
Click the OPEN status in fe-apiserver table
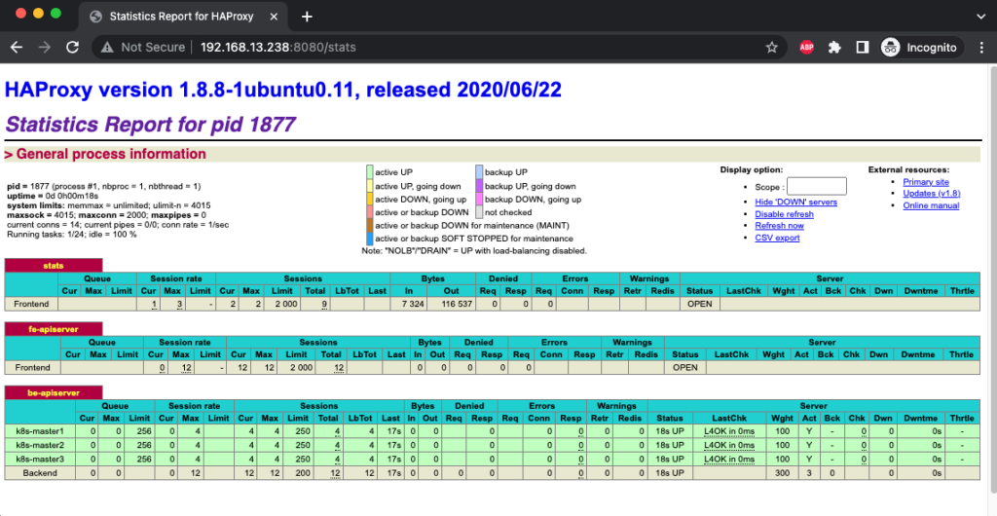click(x=684, y=367)
